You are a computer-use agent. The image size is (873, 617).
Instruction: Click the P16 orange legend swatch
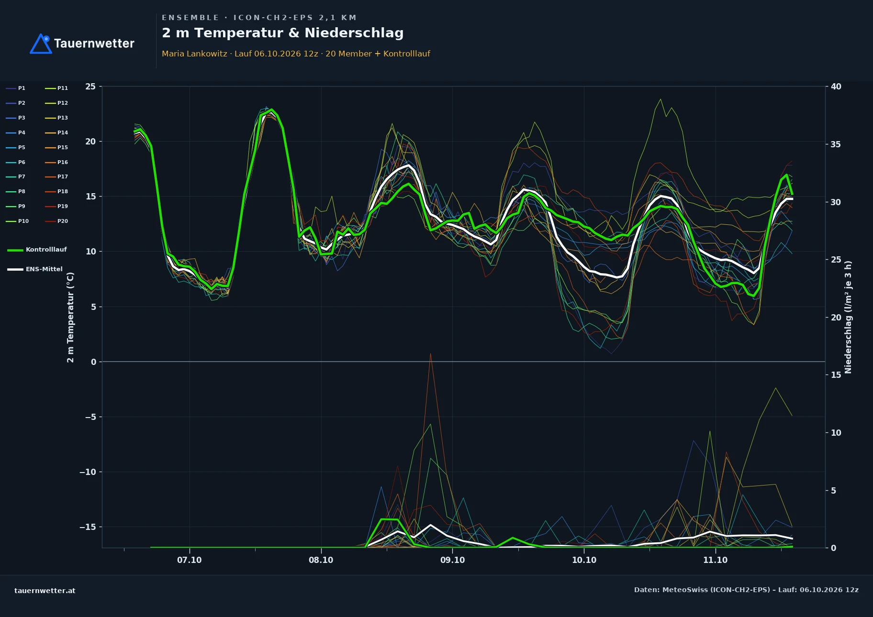click(50, 162)
